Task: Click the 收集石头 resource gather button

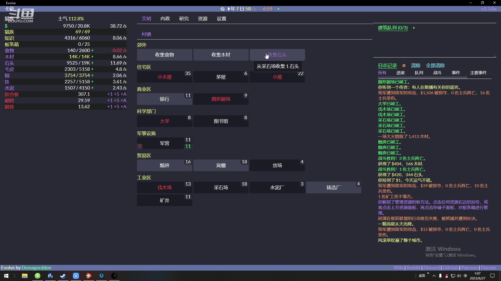Action: point(277,55)
